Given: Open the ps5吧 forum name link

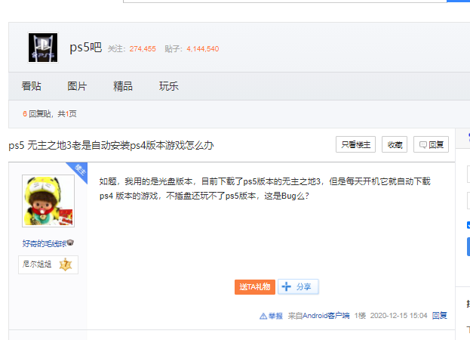Looking at the screenshot, I should pyautogui.click(x=85, y=48).
